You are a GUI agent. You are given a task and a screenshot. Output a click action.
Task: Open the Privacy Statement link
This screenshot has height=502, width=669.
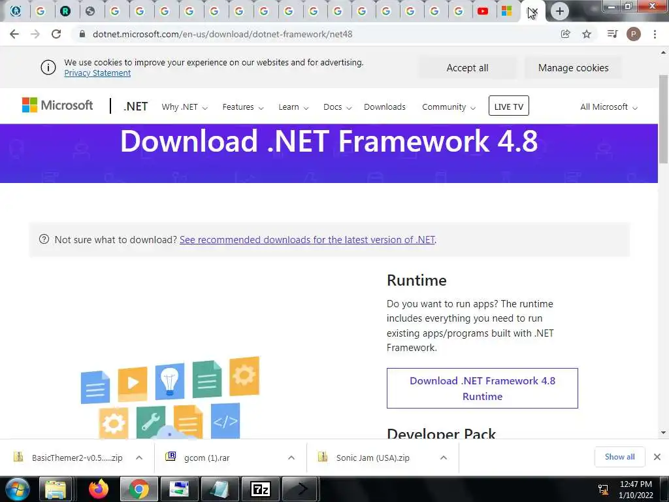pyautogui.click(x=97, y=73)
